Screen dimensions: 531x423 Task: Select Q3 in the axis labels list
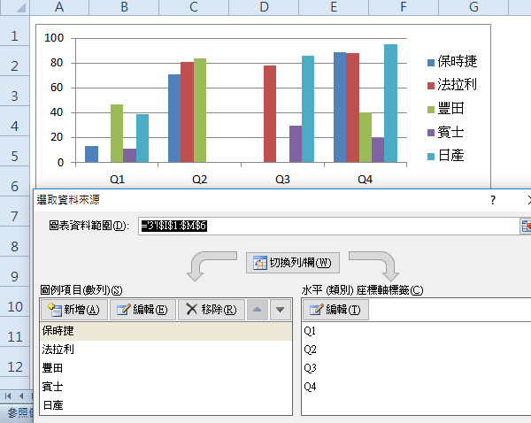pos(310,368)
